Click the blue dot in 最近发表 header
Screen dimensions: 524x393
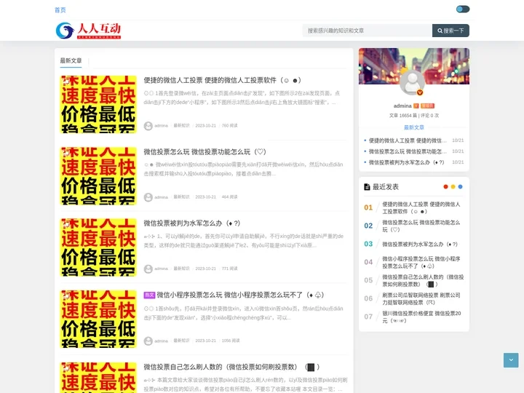(x=460, y=187)
